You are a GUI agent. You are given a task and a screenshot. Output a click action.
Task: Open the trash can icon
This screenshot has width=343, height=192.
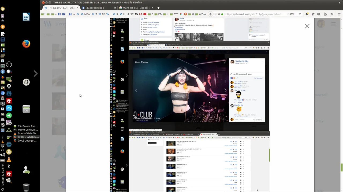[26, 187]
